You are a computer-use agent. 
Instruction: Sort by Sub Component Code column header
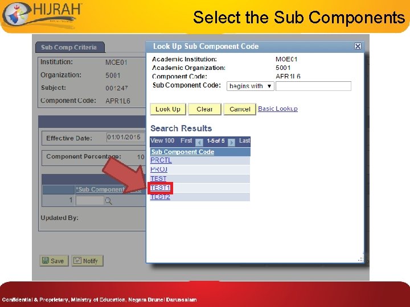[x=183, y=152]
